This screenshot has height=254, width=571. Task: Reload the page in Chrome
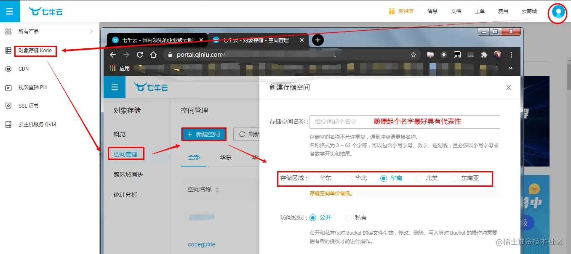coord(140,55)
